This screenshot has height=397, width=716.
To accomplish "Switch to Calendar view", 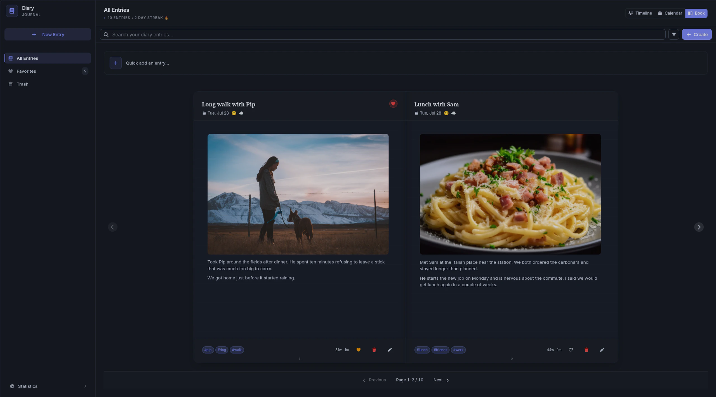I will point(670,13).
